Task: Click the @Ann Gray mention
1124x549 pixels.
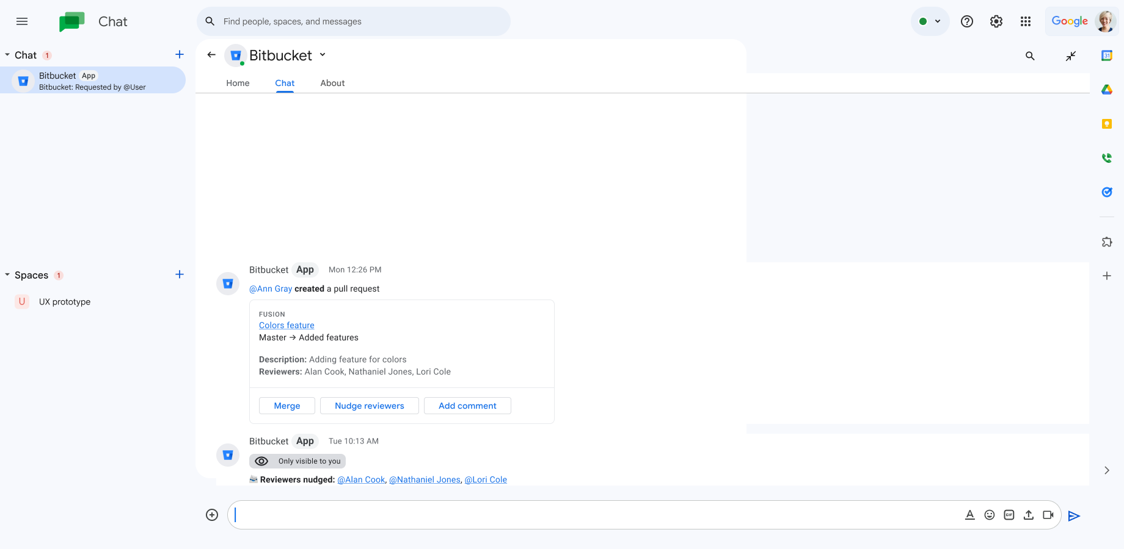Action: [271, 289]
